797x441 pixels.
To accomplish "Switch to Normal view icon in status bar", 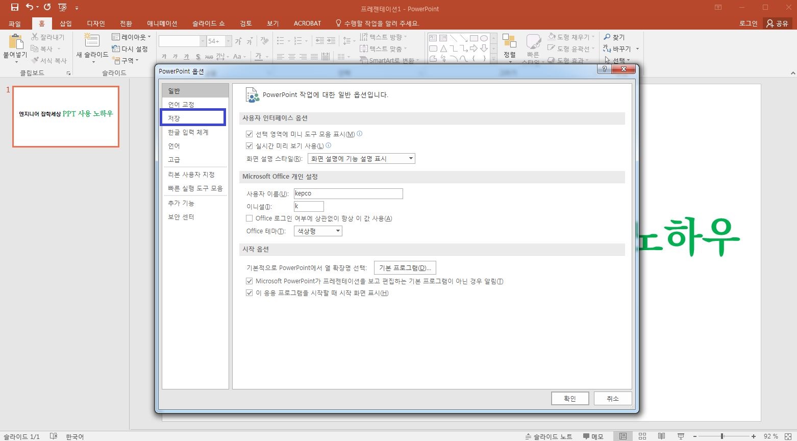I will pyautogui.click(x=623, y=436).
